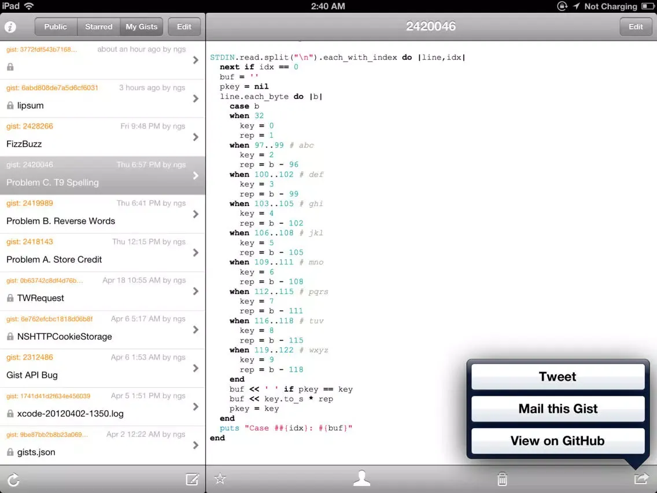Tap the location services status icon
The image size is (657, 493).
coord(577,6)
